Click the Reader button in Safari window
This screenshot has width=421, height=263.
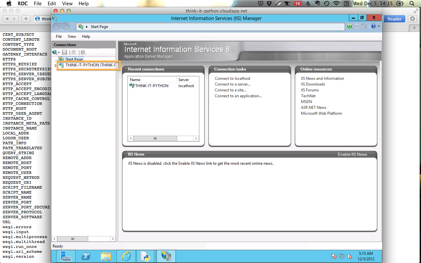[394, 19]
